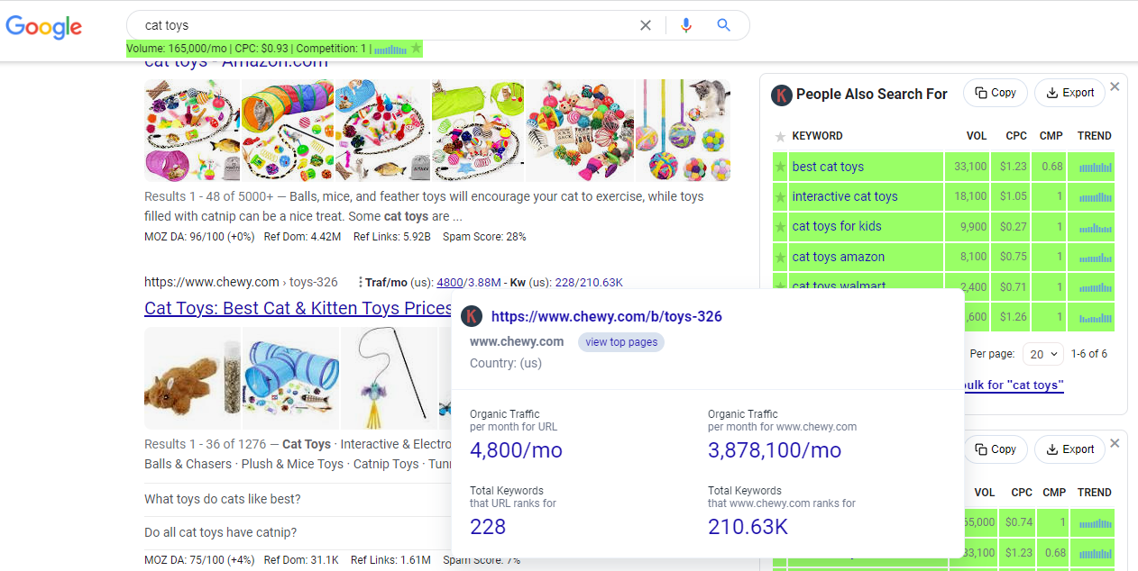The width and height of the screenshot is (1138, 571).
Task: Click the Google logo
Action: tap(43, 27)
